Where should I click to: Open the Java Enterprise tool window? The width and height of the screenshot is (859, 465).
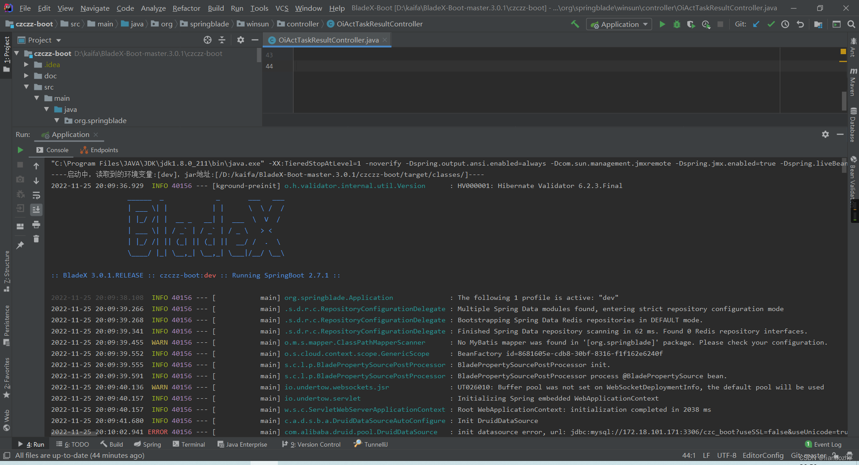pyautogui.click(x=242, y=444)
